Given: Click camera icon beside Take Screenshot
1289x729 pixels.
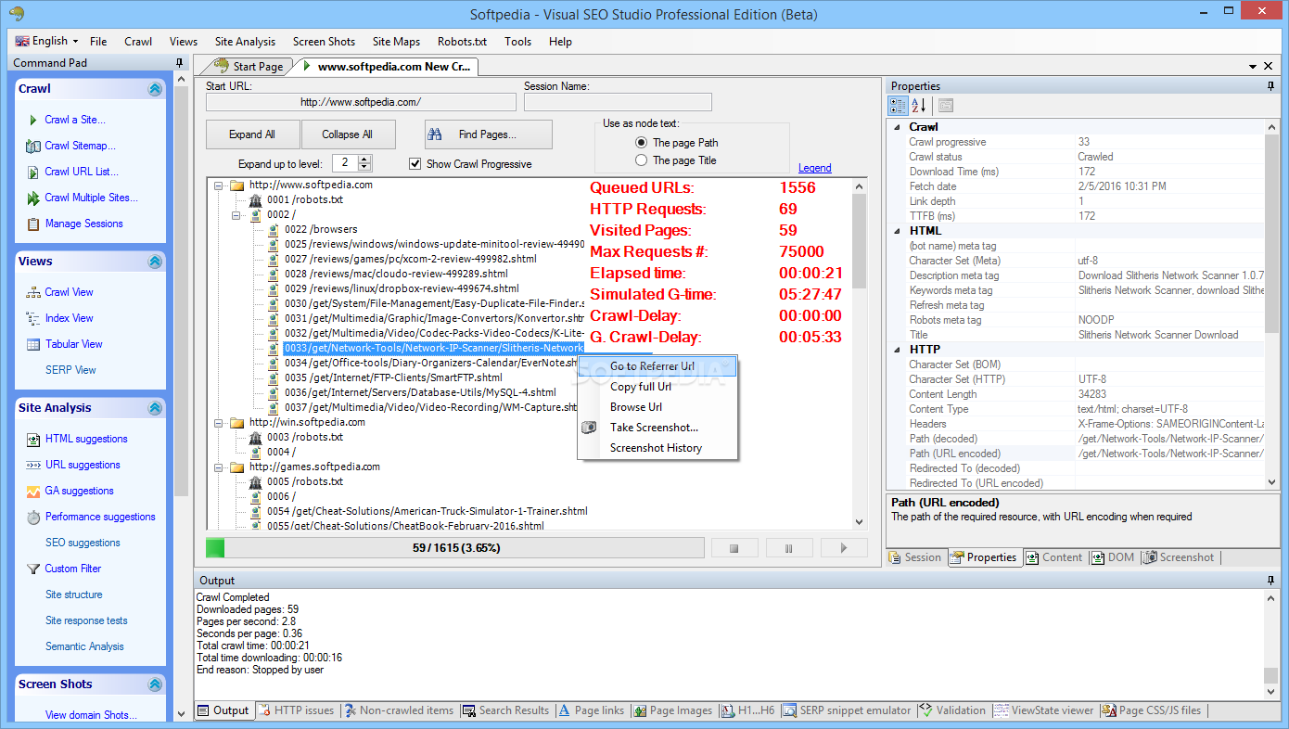Looking at the screenshot, I should tap(589, 428).
